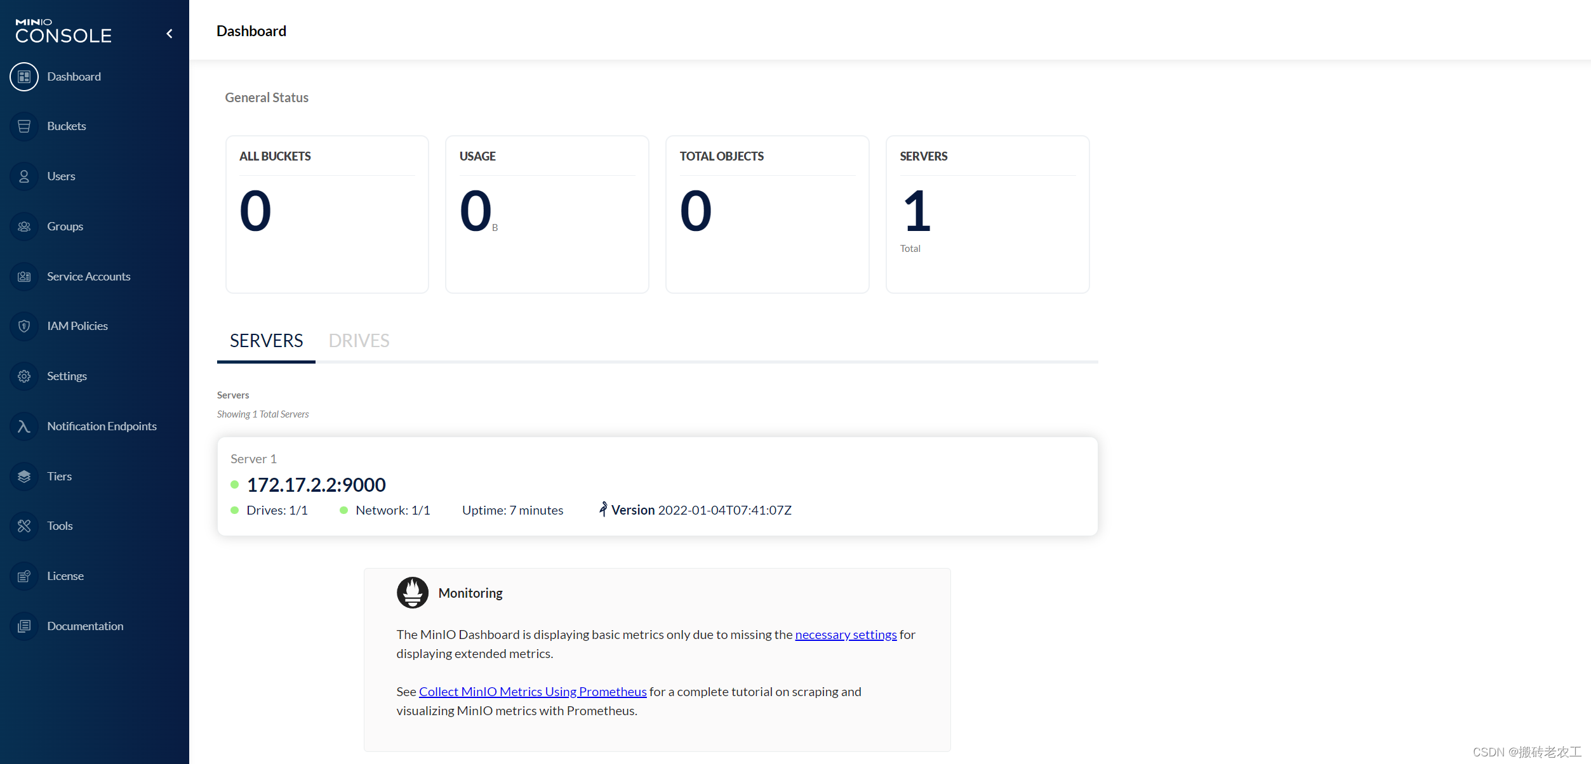Open Buckets via its bucket icon
This screenshot has height=764, width=1591.
24,126
